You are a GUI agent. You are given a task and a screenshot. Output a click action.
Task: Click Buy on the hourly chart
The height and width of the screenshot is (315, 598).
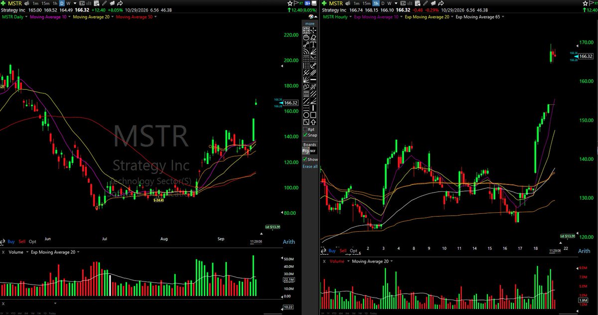332,251
